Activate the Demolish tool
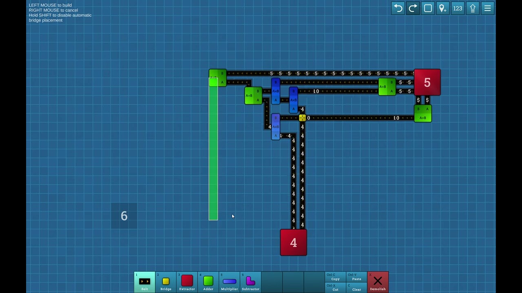 [378, 282]
